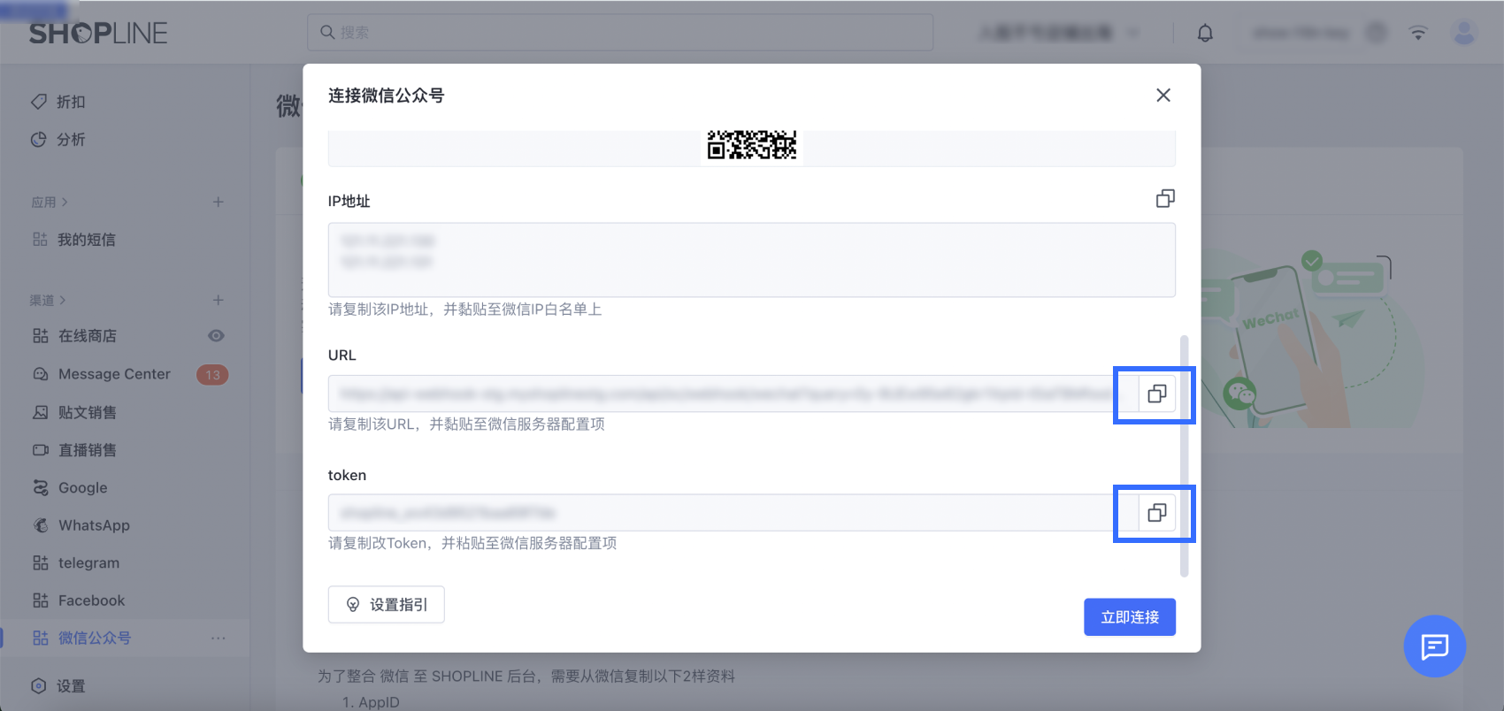The image size is (1504, 711).
Task: Open the user avatar menu
Action: coord(1464,34)
